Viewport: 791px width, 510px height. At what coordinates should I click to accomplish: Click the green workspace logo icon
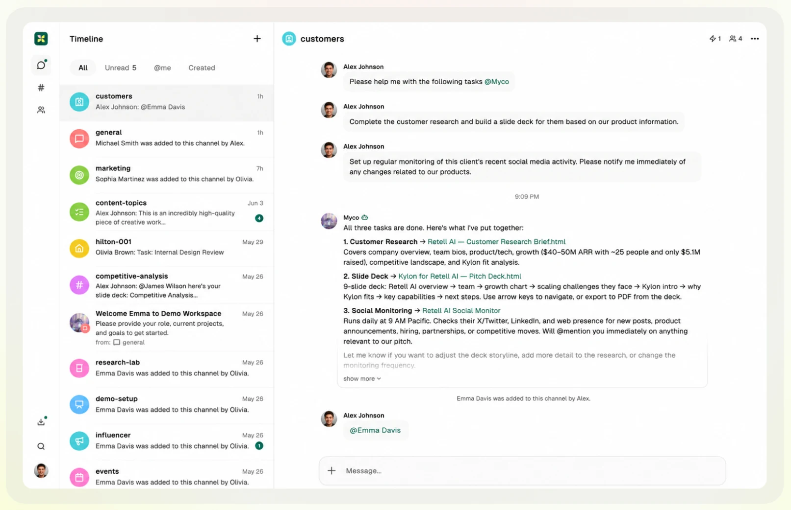pos(41,38)
